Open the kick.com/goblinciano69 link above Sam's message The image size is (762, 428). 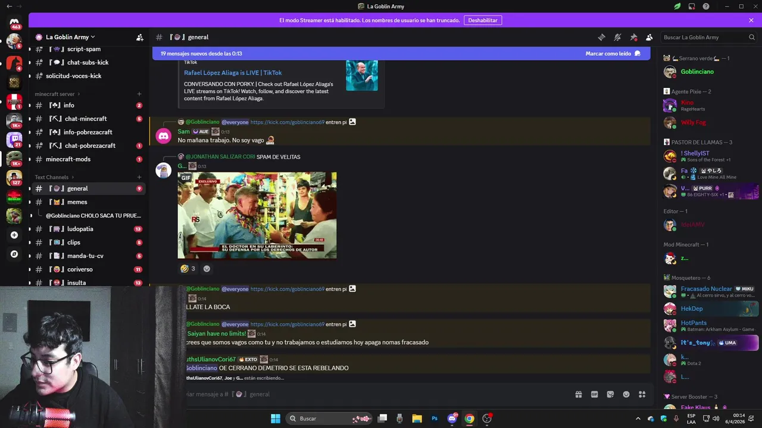(x=287, y=122)
